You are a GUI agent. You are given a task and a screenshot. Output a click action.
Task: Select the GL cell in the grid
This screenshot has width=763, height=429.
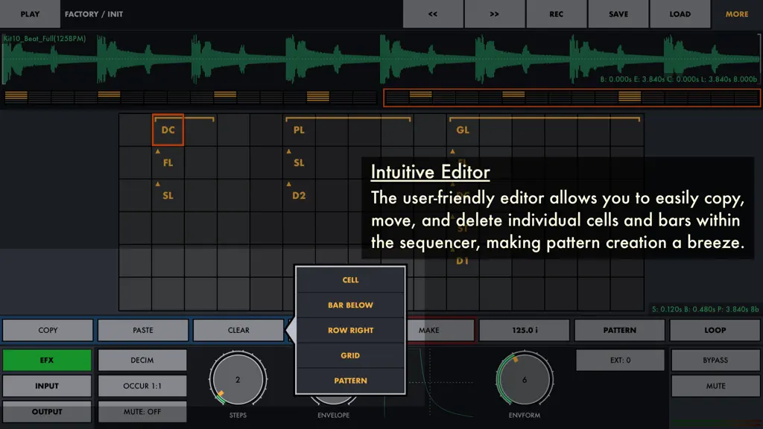tap(463, 130)
